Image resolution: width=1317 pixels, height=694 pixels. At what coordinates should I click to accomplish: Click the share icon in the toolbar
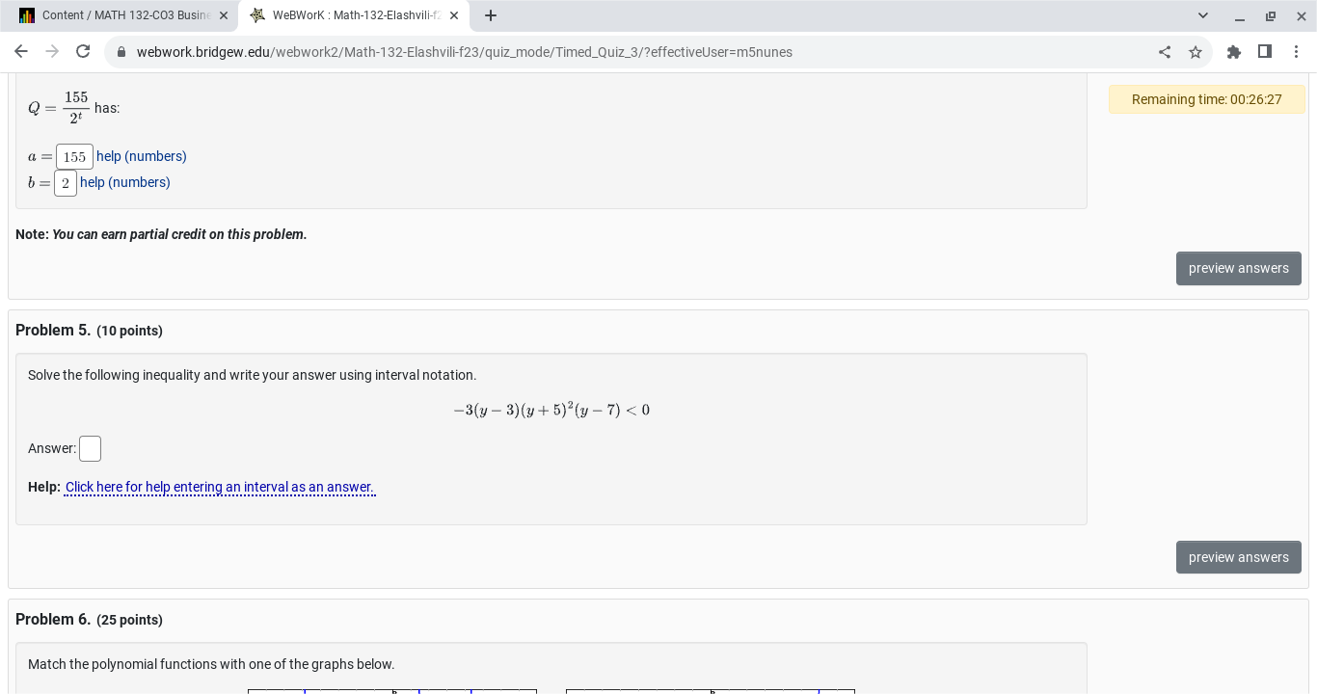coord(1165,52)
